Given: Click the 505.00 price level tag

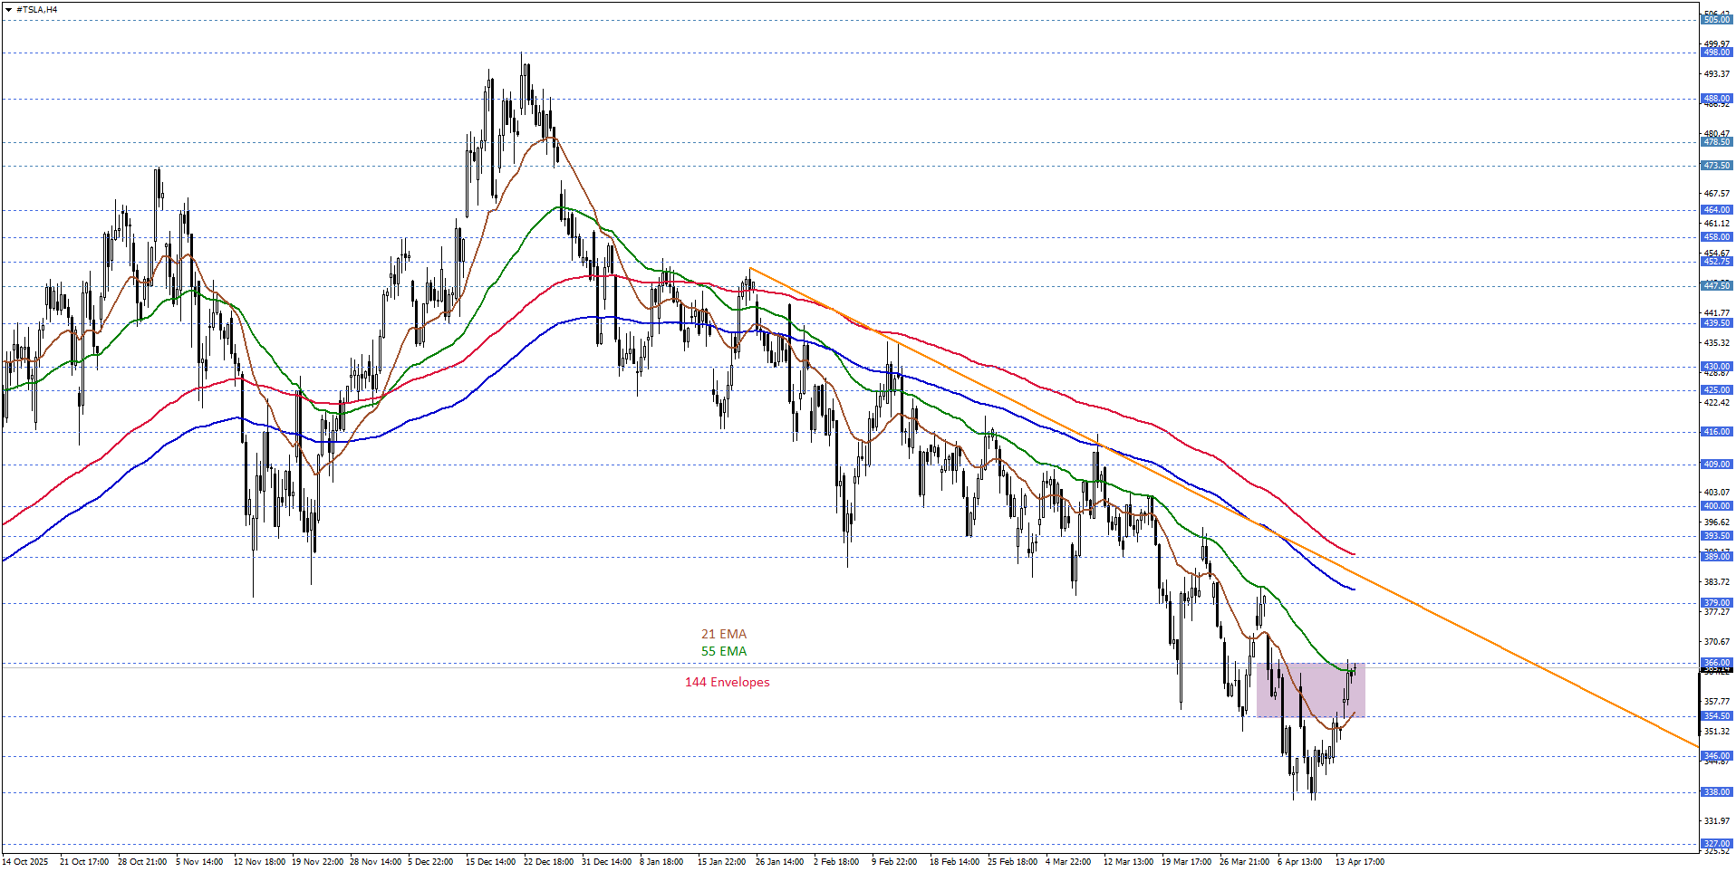Looking at the screenshot, I should point(1716,20).
